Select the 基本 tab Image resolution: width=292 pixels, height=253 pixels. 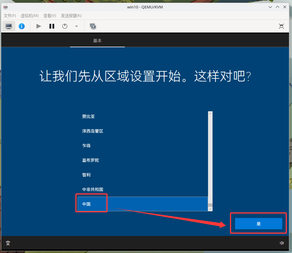pos(97,41)
